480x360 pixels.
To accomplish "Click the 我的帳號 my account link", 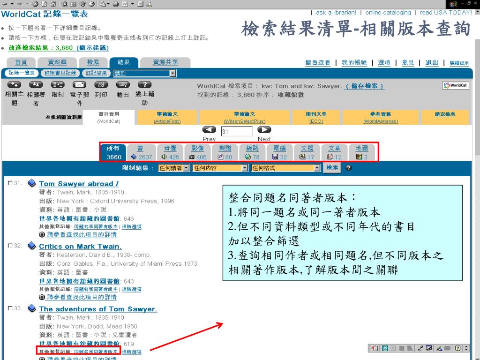I will 354,63.
